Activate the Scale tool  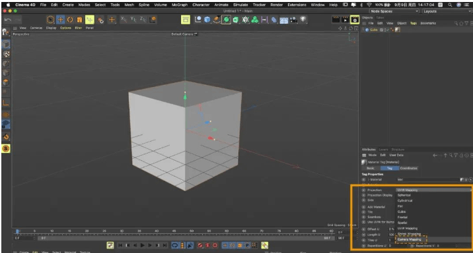coord(80,20)
